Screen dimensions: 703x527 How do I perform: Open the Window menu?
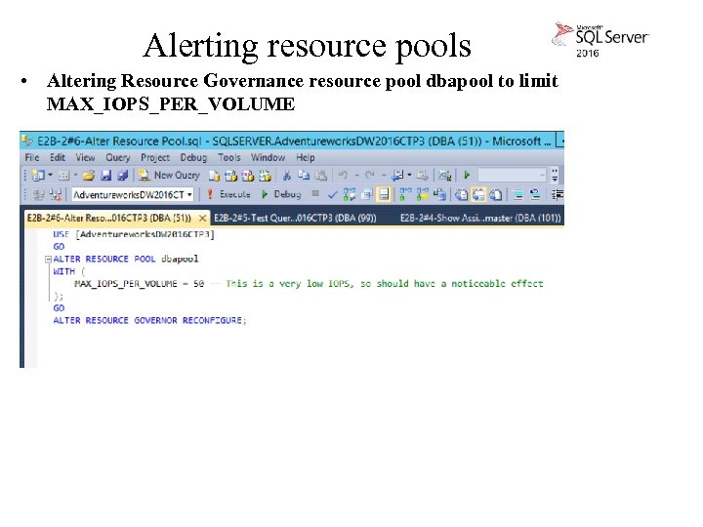268,158
